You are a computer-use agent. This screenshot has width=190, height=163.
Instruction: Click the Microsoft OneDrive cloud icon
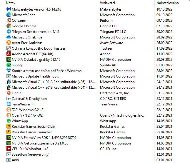pyautogui.click(x=9, y=37)
